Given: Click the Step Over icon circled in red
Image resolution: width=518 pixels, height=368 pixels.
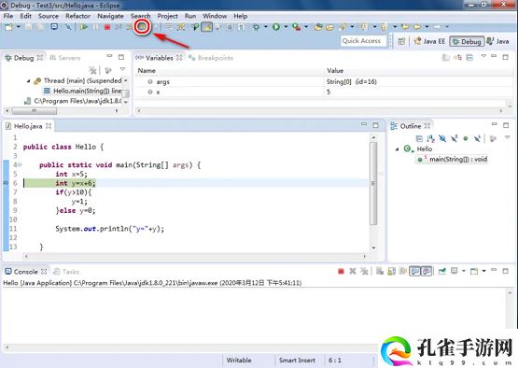Looking at the screenshot, I should point(143,27).
